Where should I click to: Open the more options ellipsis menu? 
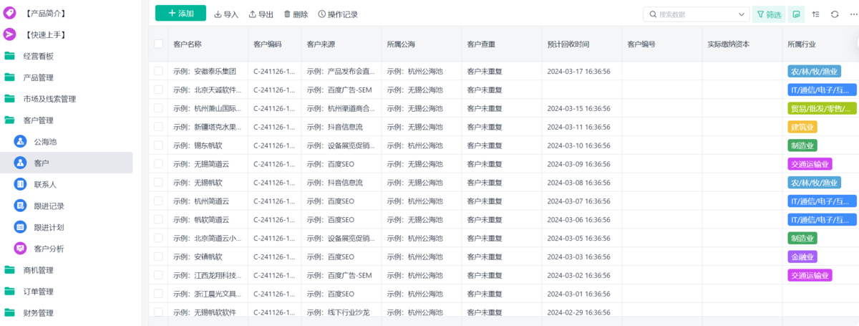(x=853, y=14)
